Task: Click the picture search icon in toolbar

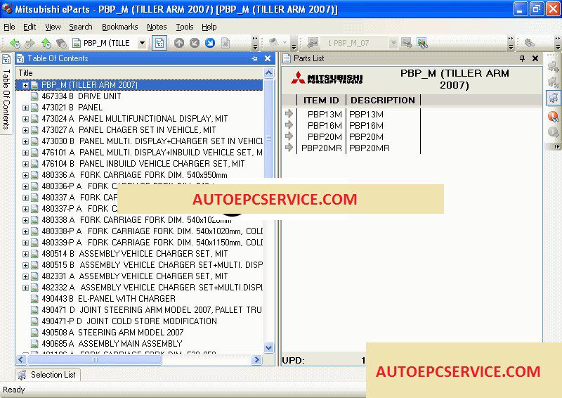Action: [x=422, y=44]
